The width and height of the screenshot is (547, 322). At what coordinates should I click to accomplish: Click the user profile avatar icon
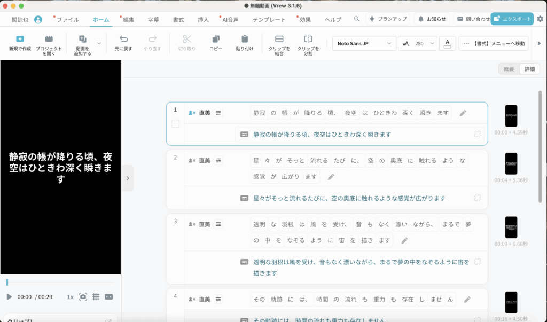point(38,20)
